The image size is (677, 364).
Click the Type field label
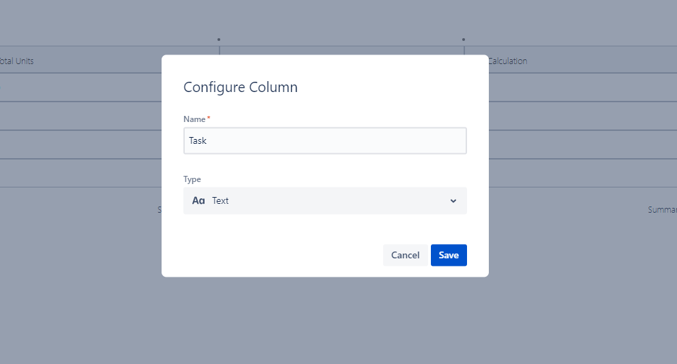192,179
